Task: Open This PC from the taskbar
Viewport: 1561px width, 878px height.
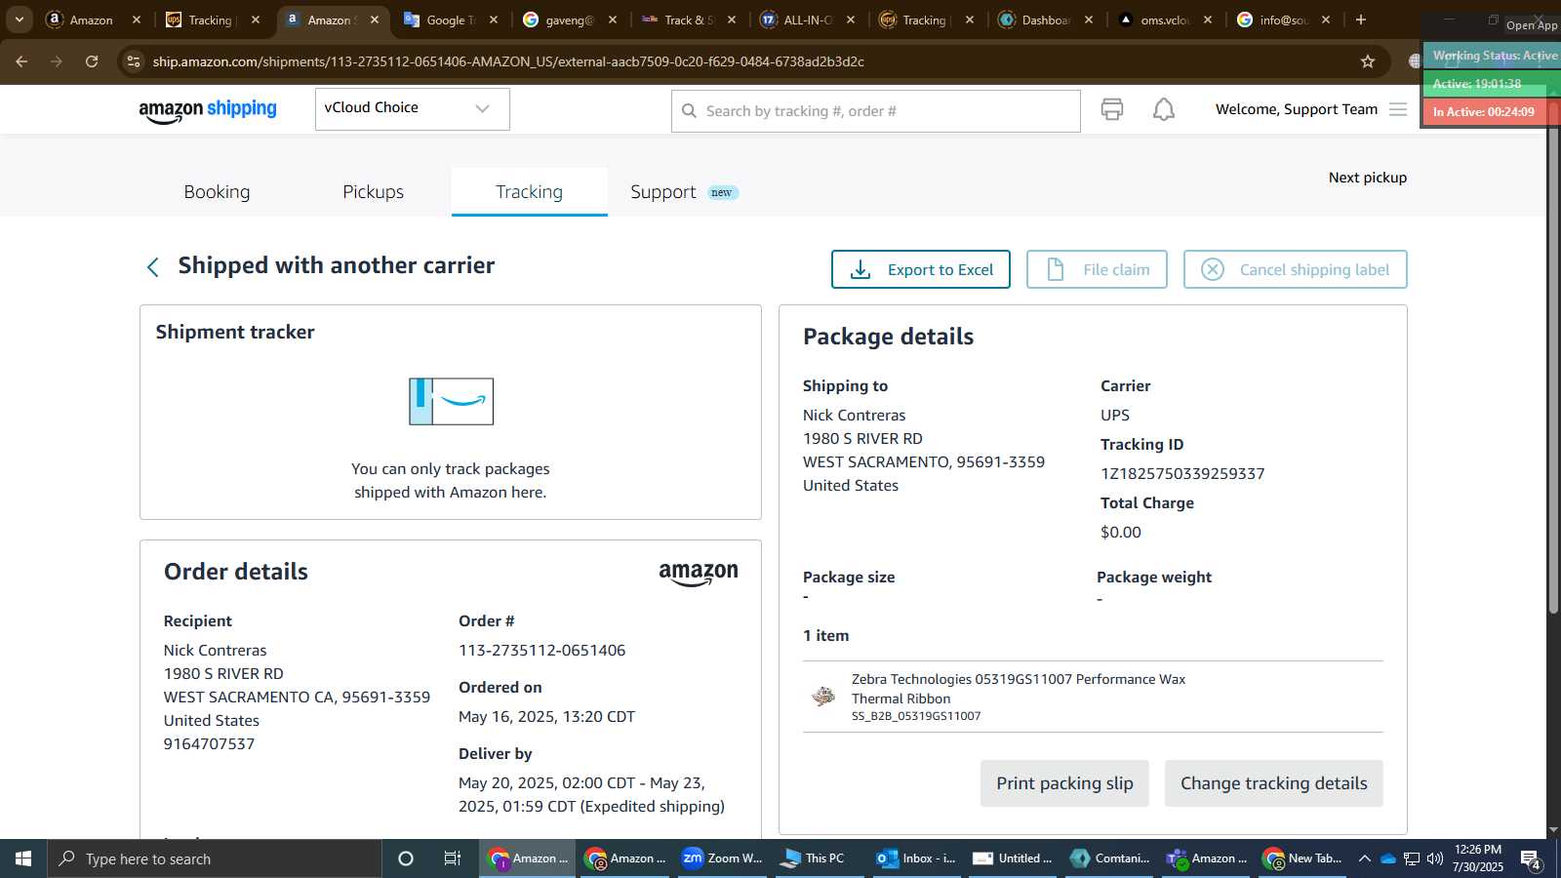Action: 818,858
